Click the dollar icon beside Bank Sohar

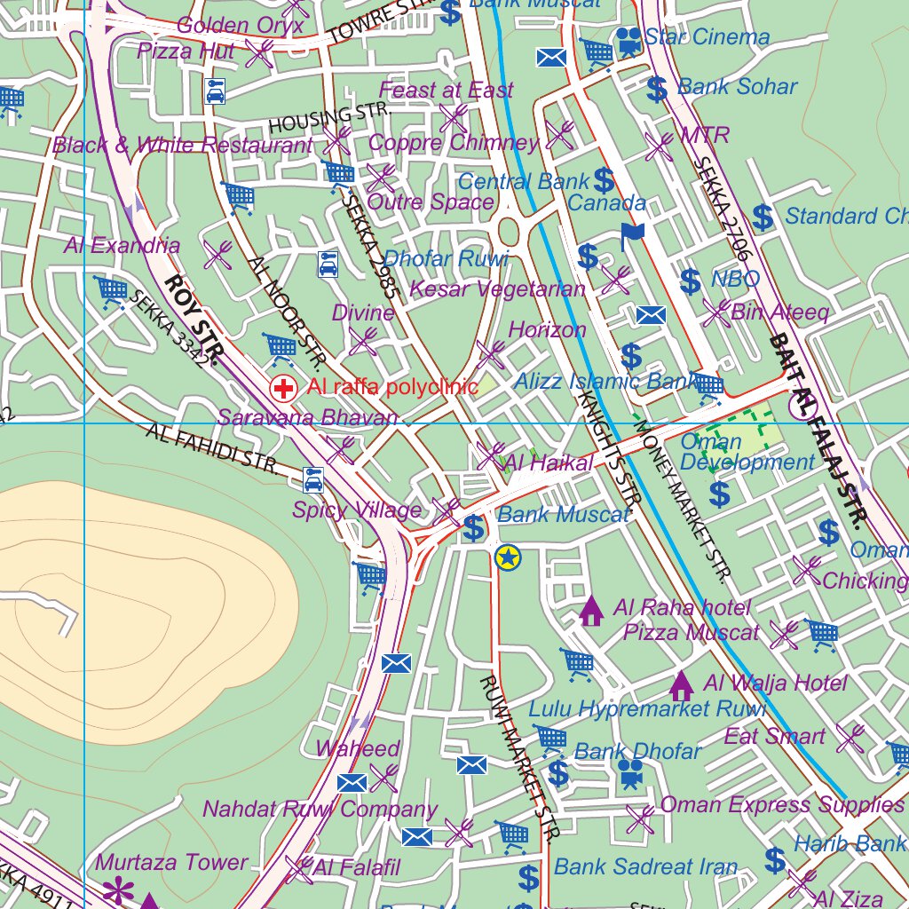coord(657,89)
